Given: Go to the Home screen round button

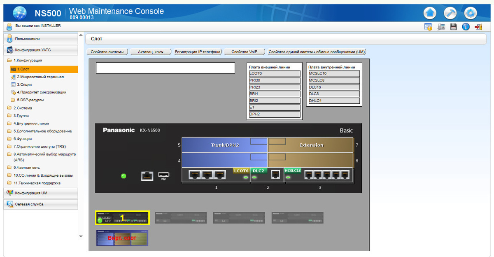Looking at the screenshot, I should point(430,13).
